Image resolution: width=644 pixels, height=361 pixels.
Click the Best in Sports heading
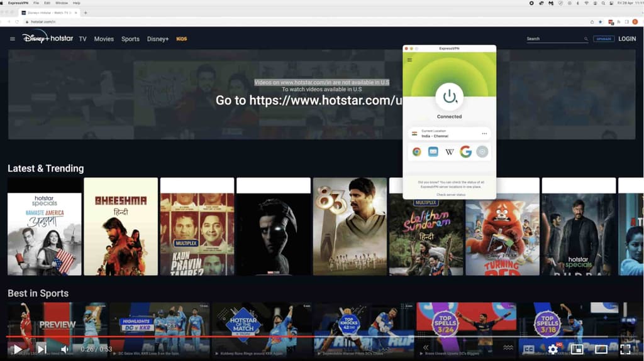pos(38,293)
